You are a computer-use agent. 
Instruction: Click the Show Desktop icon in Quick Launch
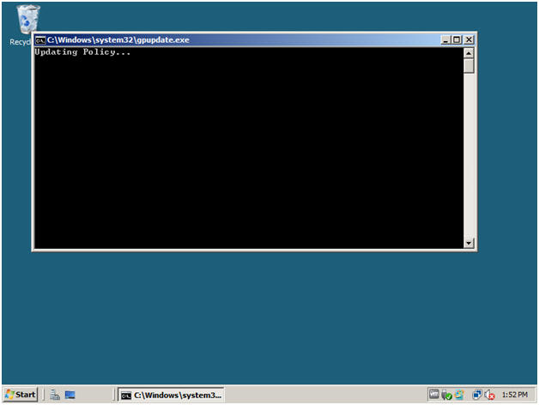tap(70, 395)
